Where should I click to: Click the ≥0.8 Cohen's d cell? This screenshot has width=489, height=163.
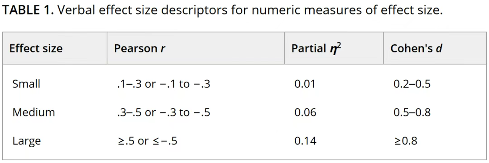coord(405,141)
